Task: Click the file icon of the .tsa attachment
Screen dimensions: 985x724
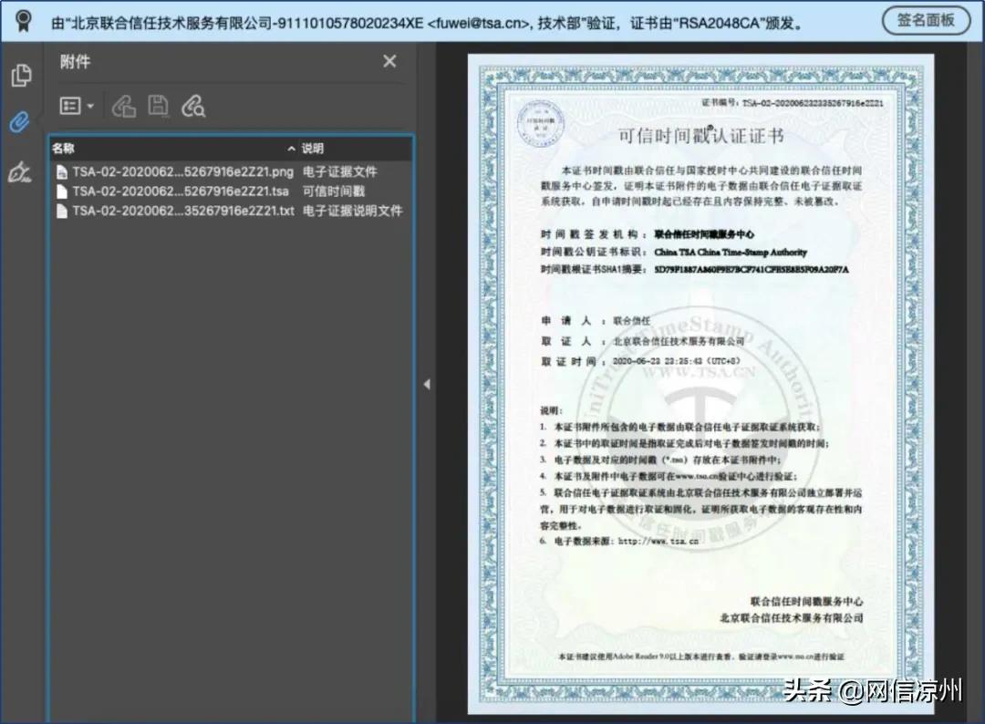Action: tap(62, 191)
